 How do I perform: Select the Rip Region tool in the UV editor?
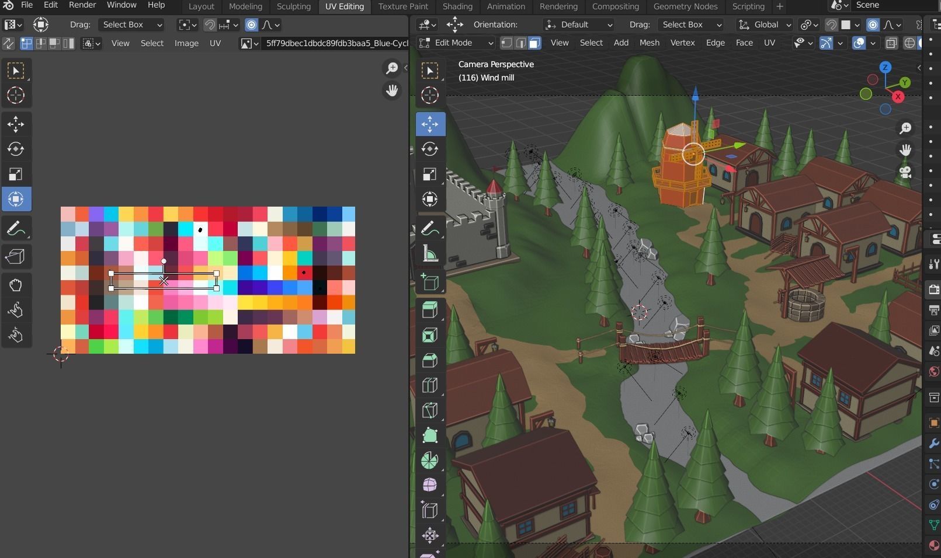16,256
